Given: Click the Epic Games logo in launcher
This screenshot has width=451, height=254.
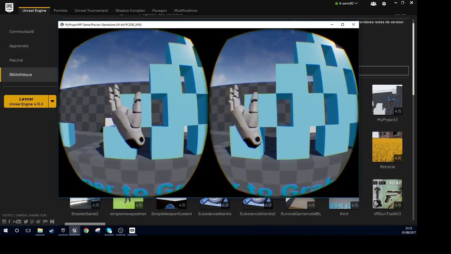Looking at the screenshot, I should coord(10,8).
